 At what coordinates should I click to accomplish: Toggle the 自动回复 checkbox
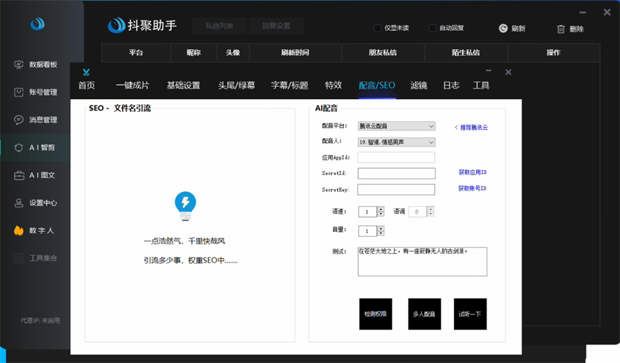(x=433, y=28)
